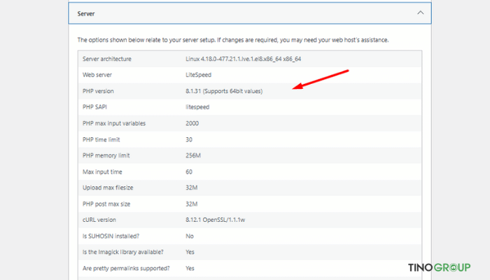
Task: Select the SUHOSIN installed value No
Action: (x=190, y=237)
